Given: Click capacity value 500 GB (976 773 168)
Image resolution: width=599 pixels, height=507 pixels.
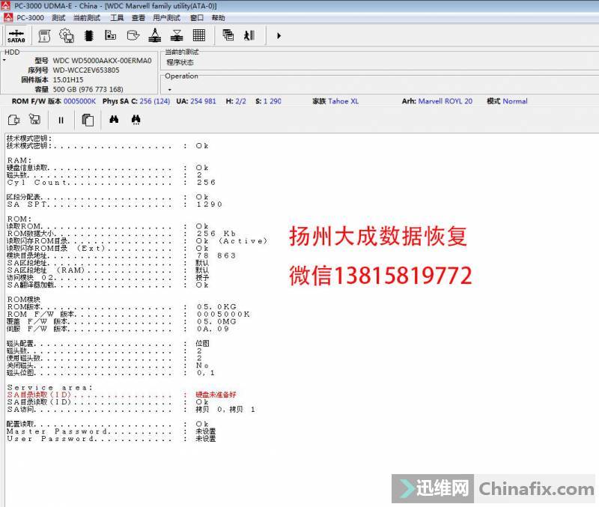Looking at the screenshot, I should [x=88, y=89].
